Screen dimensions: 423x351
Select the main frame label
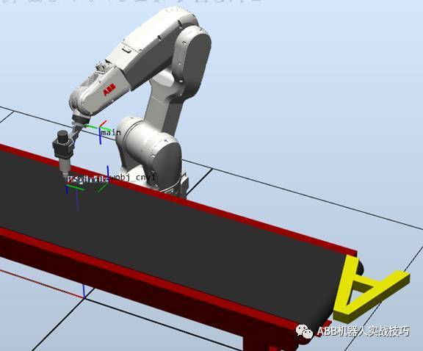pos(111,132)
